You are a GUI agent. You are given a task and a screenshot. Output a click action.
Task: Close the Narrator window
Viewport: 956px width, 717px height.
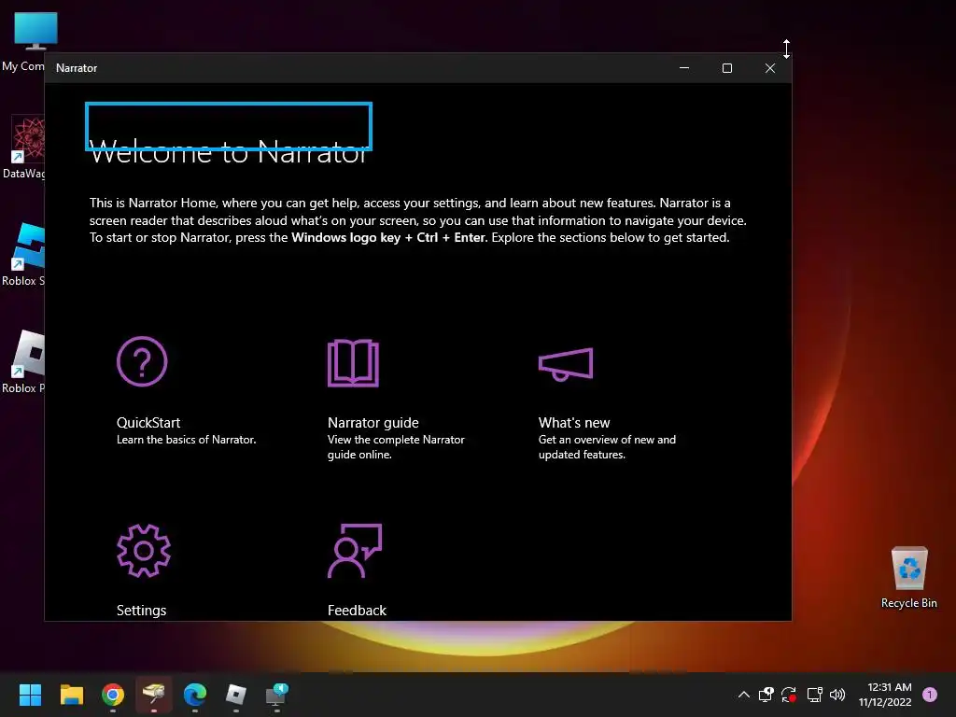pyautogui.click(x=770, y=67)
